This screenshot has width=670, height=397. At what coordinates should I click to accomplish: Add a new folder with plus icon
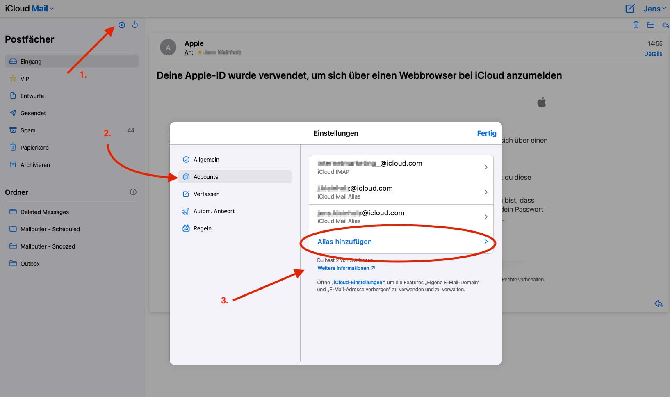point(133,192)
